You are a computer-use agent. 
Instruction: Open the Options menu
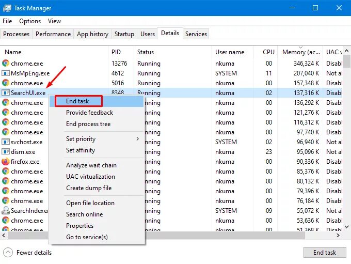click(30, 21)
